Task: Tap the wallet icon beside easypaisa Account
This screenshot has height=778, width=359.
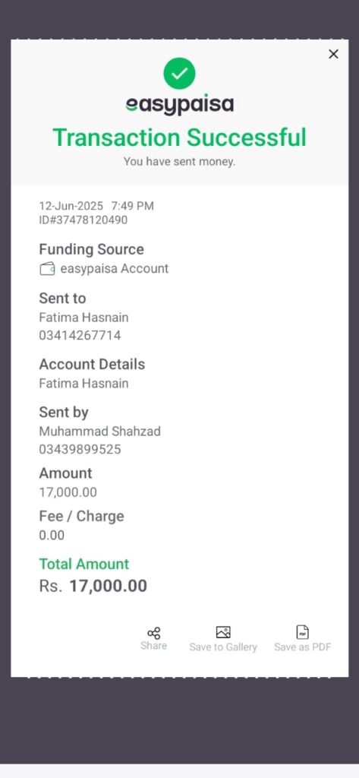Action: (47, 270)
